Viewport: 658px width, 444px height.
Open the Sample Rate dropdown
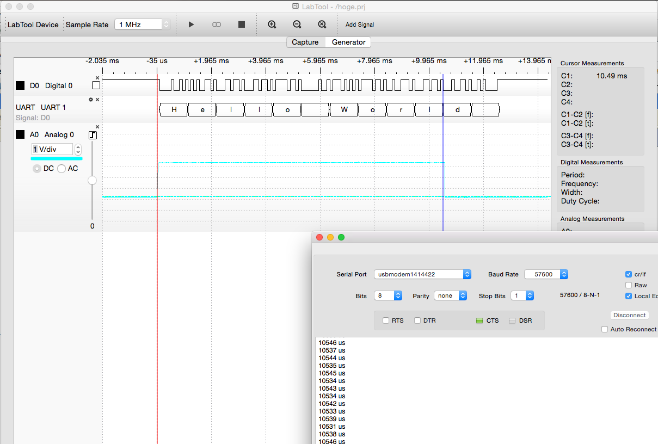click(x=143, y=24)
